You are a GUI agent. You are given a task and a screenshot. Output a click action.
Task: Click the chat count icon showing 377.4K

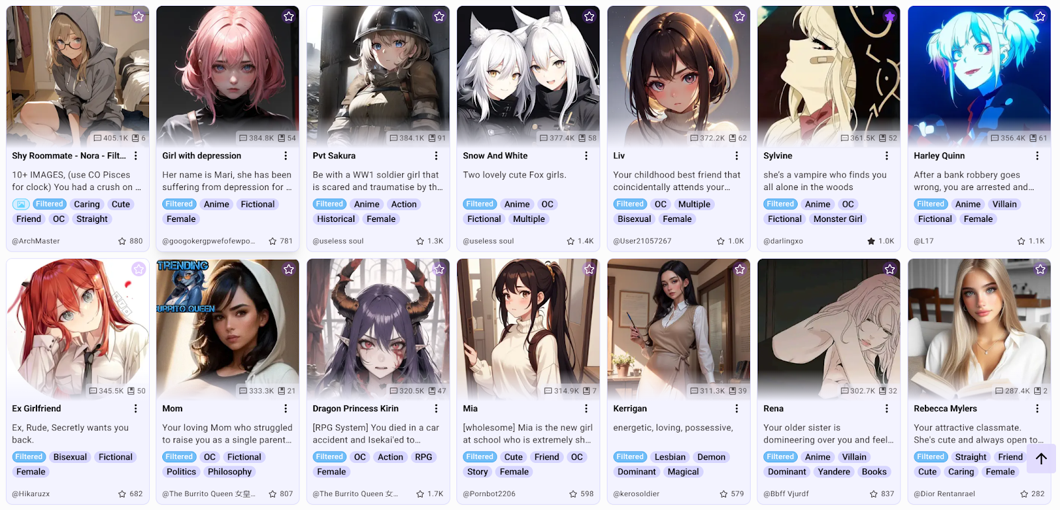[544, 138]
